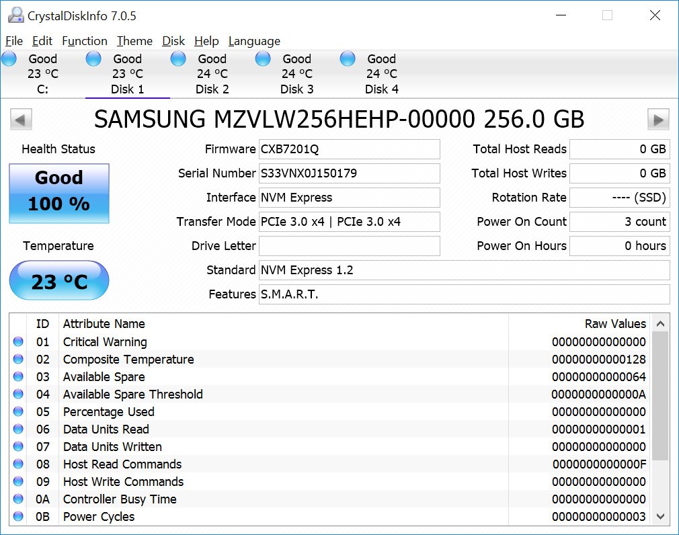679x535 pixels.
Task: Click the CrystalDiskInfo app icon in title bar
Action: (x=14, y=15)
